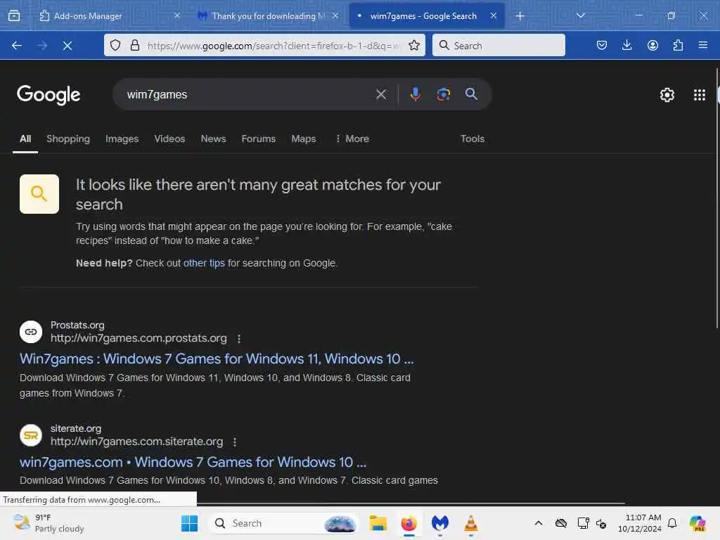
Task: Follow the 'other tips' link
Action: [204, 263]
